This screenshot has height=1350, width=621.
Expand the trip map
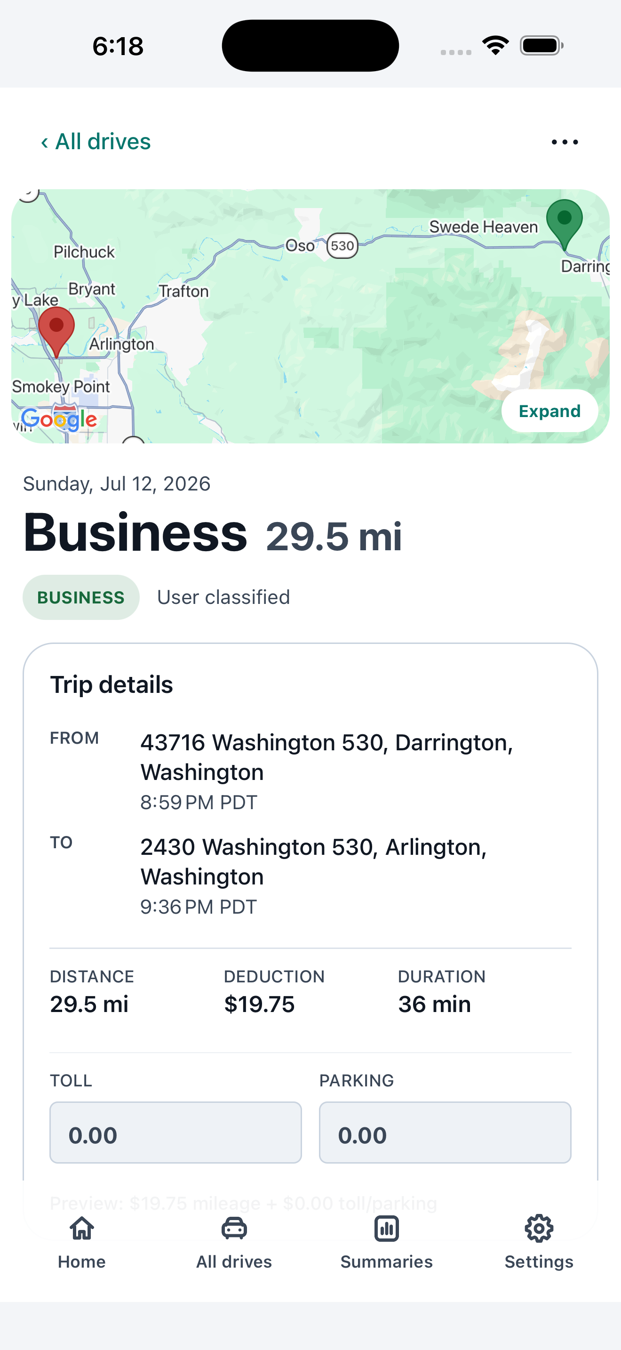(x=550, y=411)
